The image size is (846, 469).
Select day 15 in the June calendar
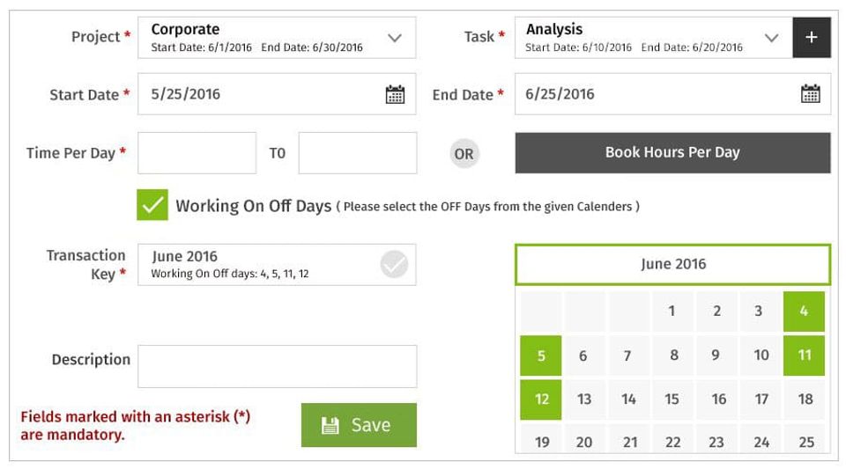point(672,399)
